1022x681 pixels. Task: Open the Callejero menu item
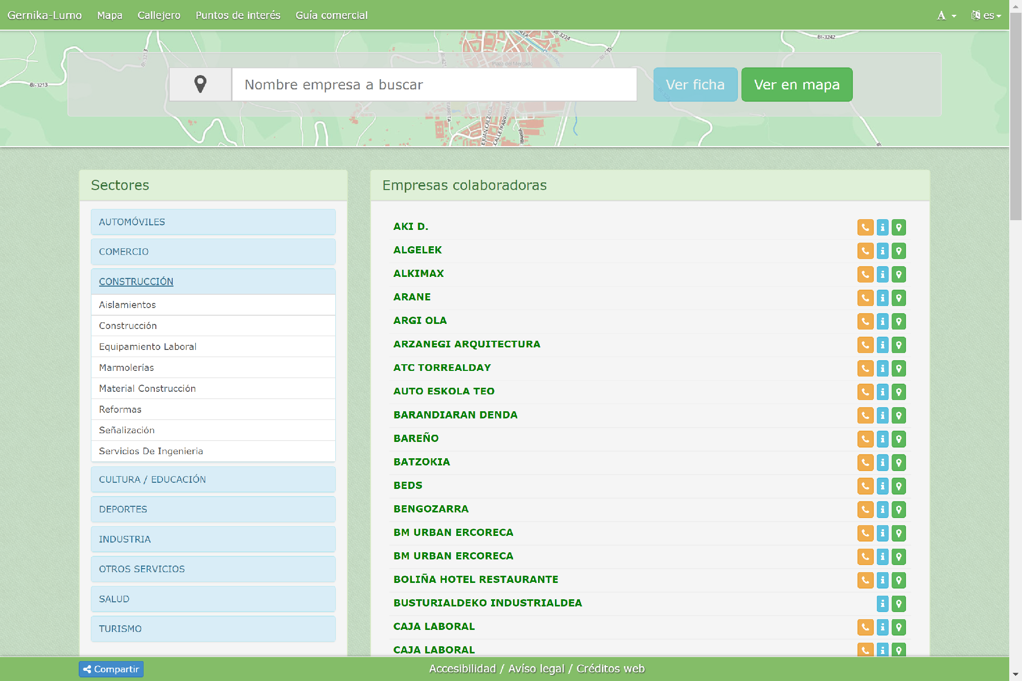click(x=159, y=15)
